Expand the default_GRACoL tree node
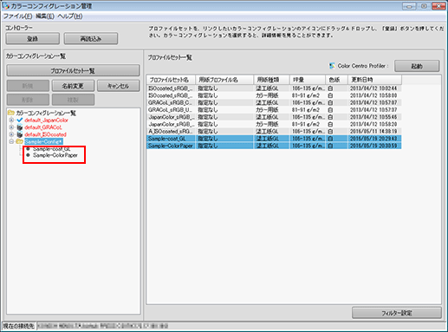The height and width of the screenshot is (332, 448). [11, 127]
